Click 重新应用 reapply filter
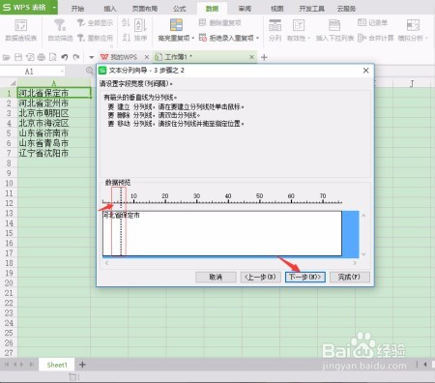This screenshot has width=435, height=383. pyautogui.click(x=95, y=38)
